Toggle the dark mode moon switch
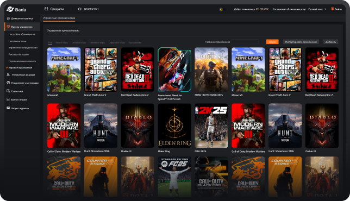The width and height of the screenshot is (350, 201). click(222, 9)
